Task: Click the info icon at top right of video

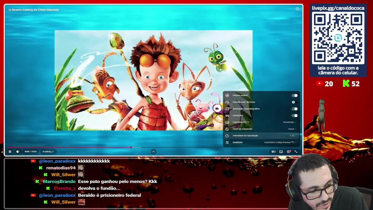Action: 298,9
